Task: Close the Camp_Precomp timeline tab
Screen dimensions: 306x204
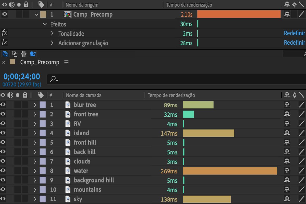Action: [4, 63]
